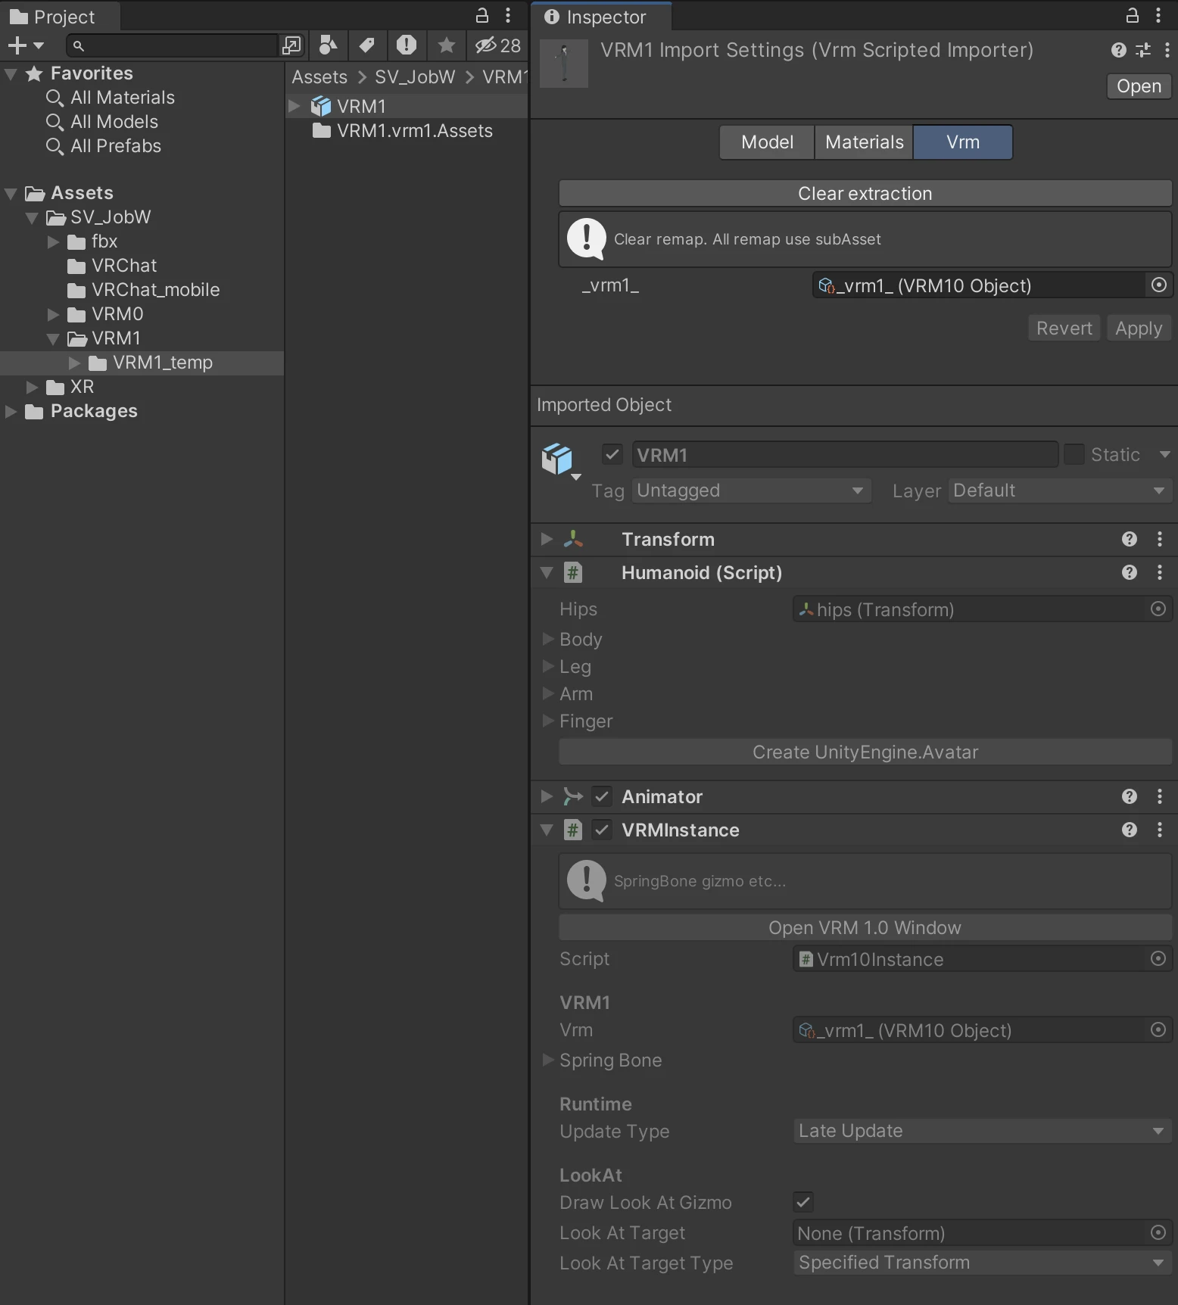
Task: Click SV_JobW in the breadcrumb path
Action: click(x=415, y=77)
